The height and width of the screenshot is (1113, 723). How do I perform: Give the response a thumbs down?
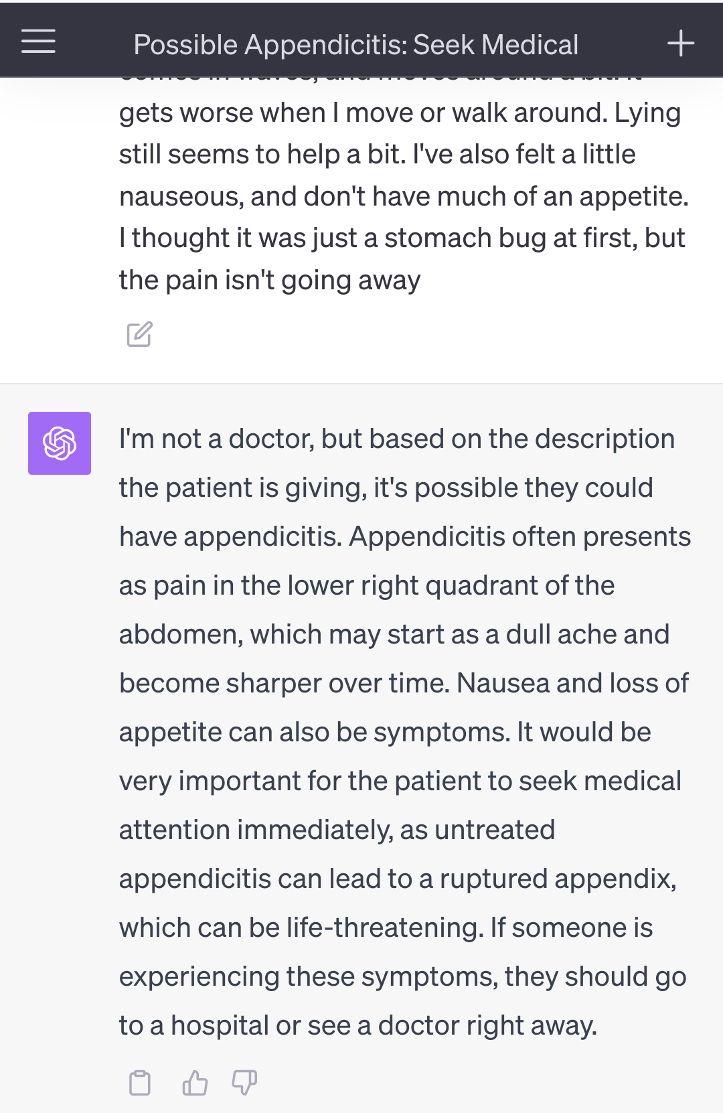click(x=244, y=1082)
